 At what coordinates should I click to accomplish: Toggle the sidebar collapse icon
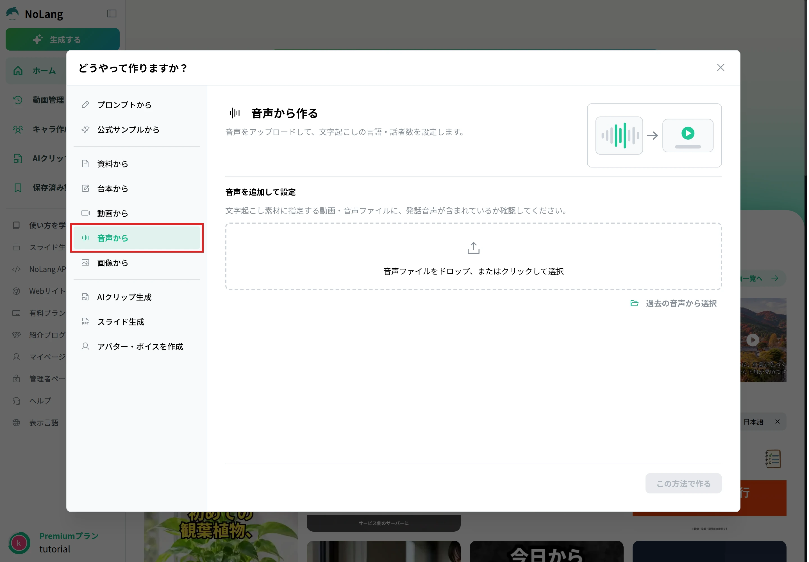click(x=112, y=13)
